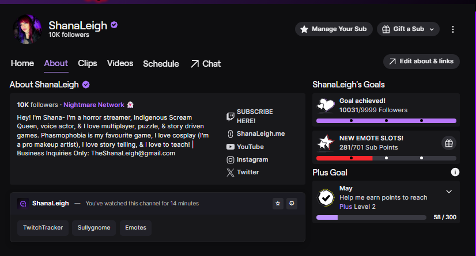Expand the Gift a Sub dropdown arrow

pyautogui.click(x=432, y=29)
